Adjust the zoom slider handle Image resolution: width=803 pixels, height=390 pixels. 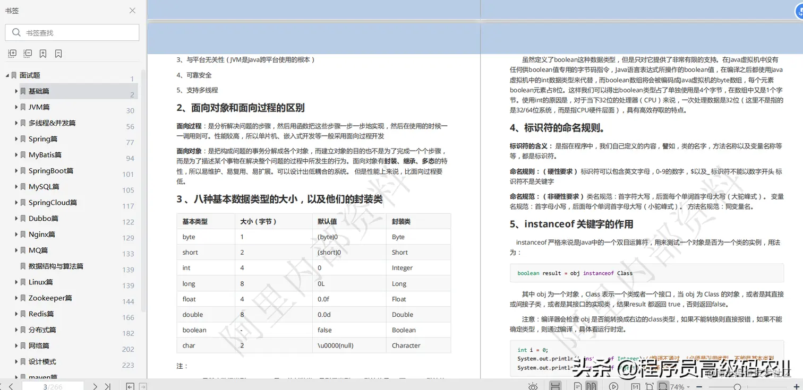point(737,386)
